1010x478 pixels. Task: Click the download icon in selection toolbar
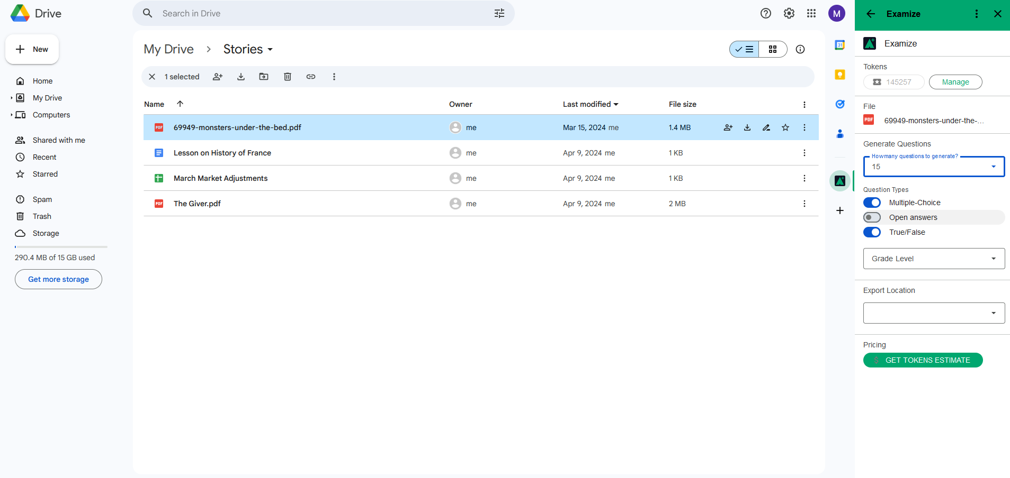tap(241, 77)
